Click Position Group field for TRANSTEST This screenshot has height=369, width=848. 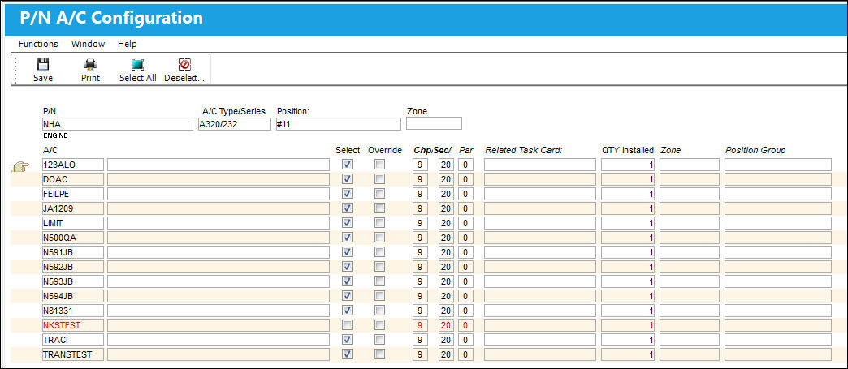(x=778, y=354)
